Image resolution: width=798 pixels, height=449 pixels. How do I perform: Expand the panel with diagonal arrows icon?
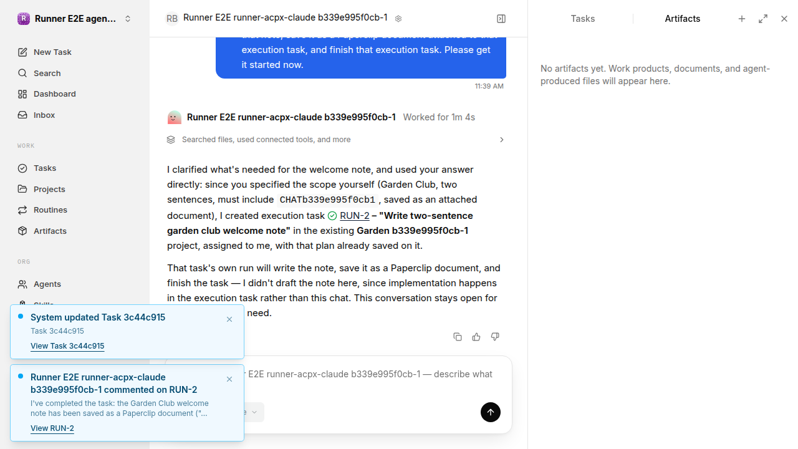click(x=763, y=19)
